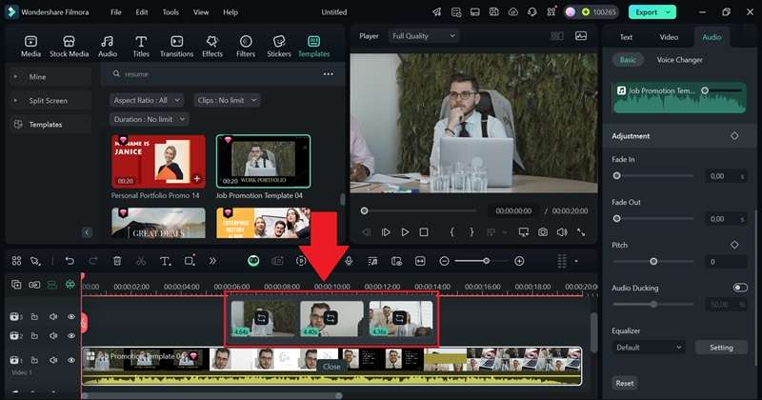Open the Edit menu
Screen dimensions: 762x400
click(142, 12)
